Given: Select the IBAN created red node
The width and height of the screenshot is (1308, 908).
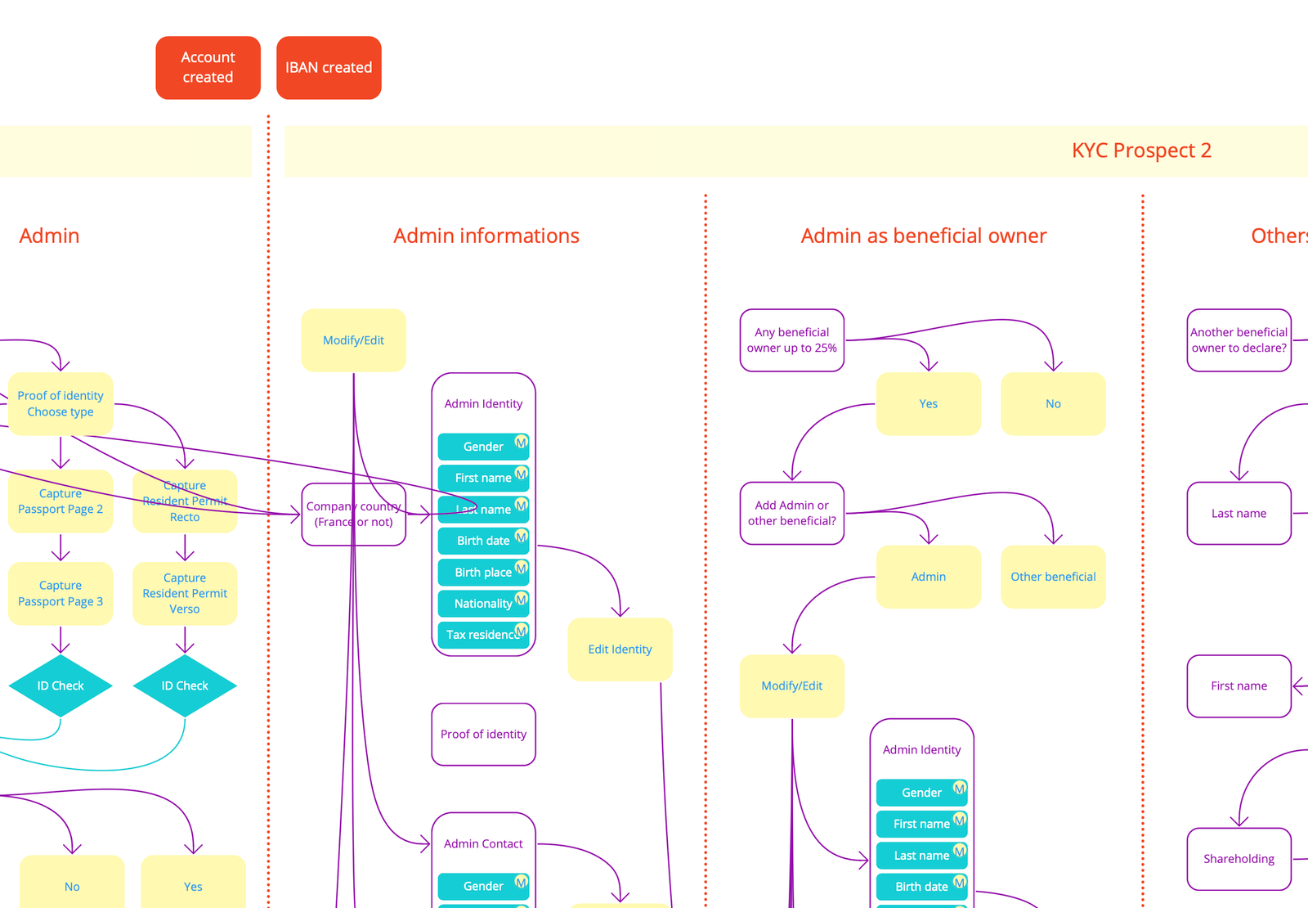Looking at the screenshot, I should coord(329,67).
